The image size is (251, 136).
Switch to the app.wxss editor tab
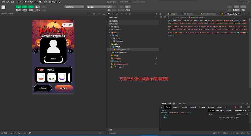(189, 14)
